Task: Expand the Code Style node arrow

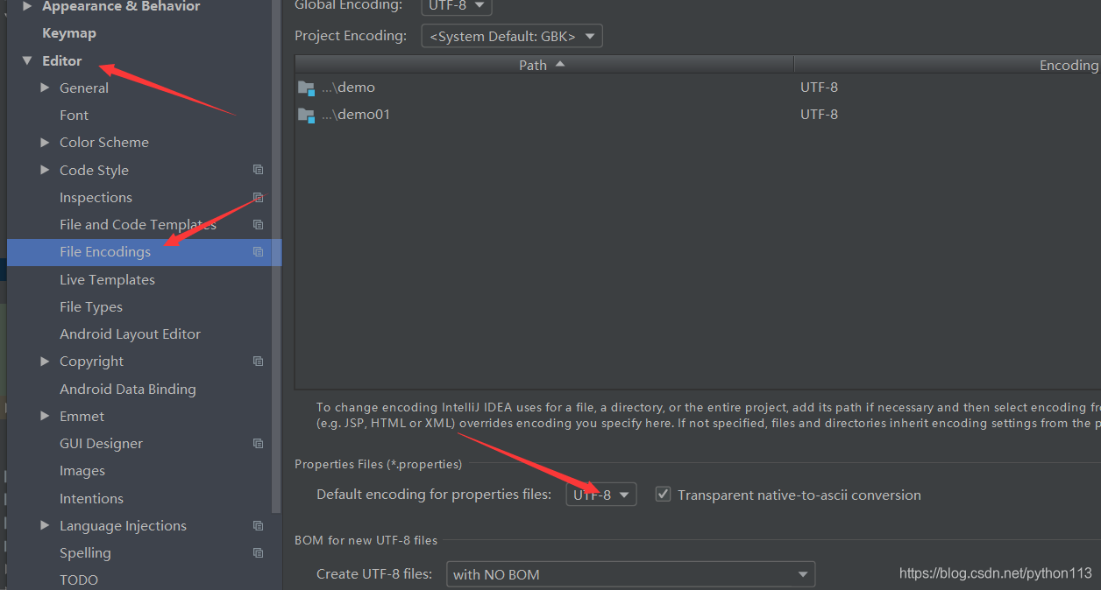Action: [x=45, y=170]
